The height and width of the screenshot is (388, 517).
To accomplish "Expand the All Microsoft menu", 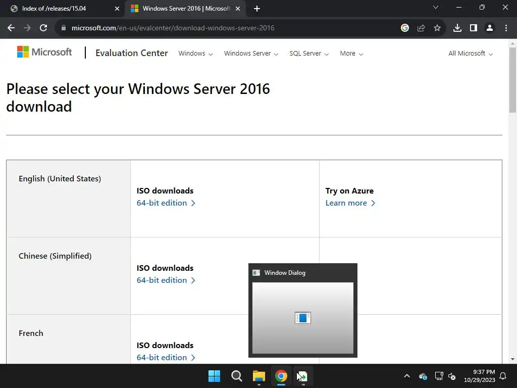I will coord(471,54).
